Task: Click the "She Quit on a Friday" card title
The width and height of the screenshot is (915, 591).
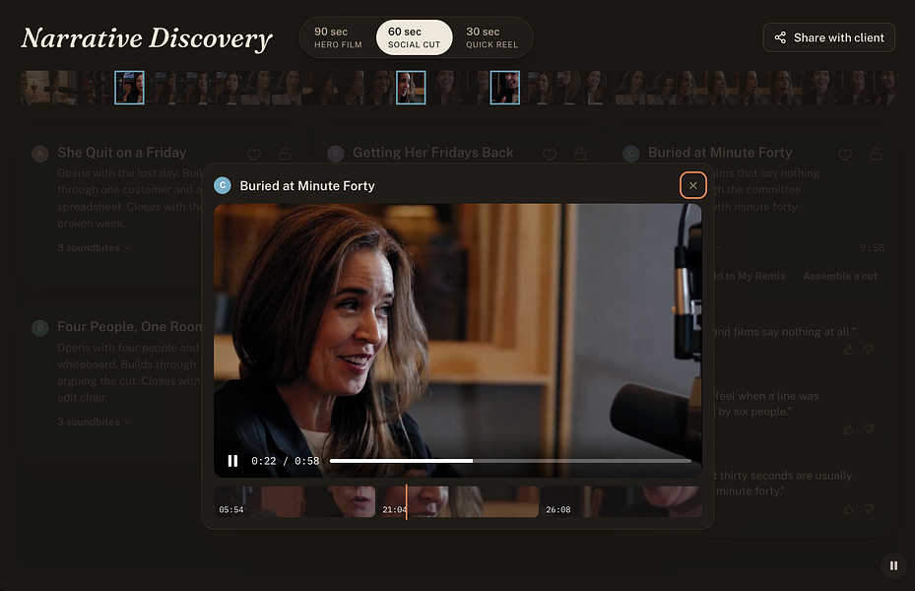Action: click(122, 153)
